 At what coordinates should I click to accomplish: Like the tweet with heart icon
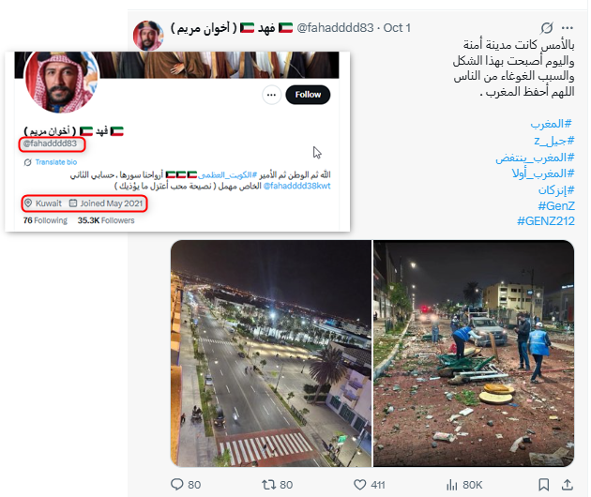point(360,485)
